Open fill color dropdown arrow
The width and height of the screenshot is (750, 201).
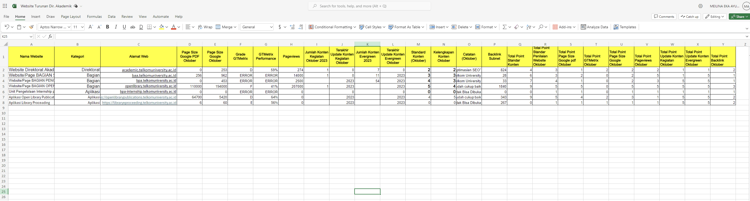click(167, 27)
